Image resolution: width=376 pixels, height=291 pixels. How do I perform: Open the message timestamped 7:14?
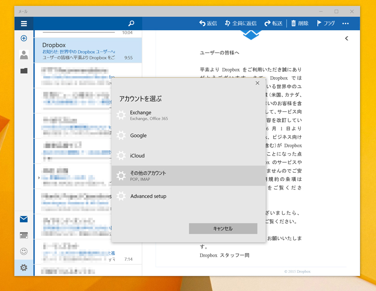coord(88,252)
